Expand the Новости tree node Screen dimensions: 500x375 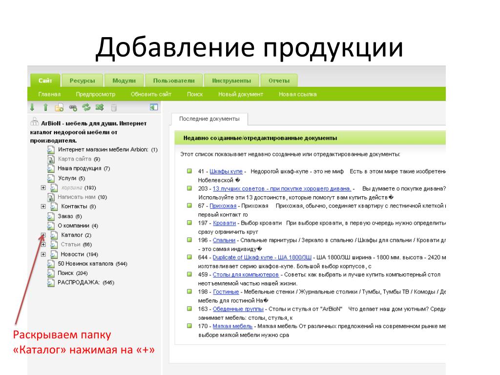tap(43, 254)
